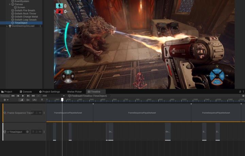
Task: Jump to the start of the timeline
Action: tap(13, 96)
